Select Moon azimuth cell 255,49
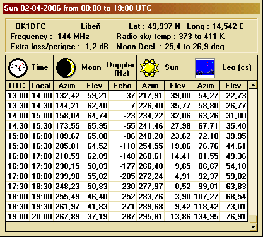This screenshot has height=237, width=263. (x=67, y=197)
